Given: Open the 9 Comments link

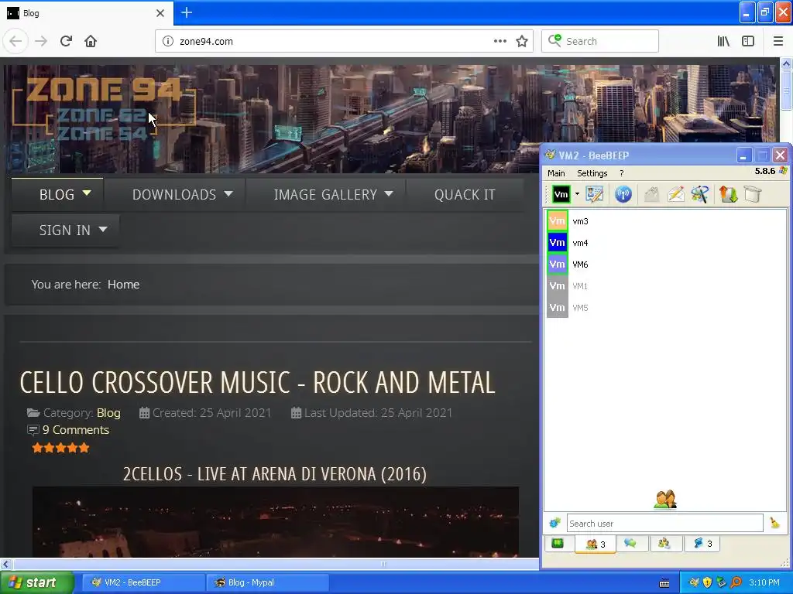Looking at the screenshot, I should [76, 430].
